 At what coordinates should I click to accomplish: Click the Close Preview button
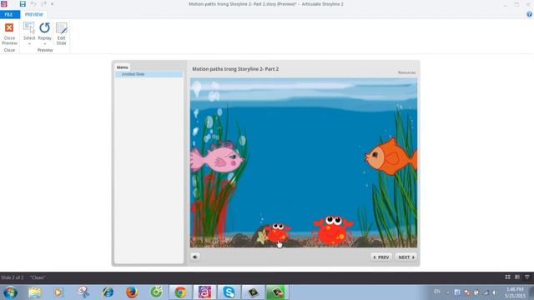[9, 33]
